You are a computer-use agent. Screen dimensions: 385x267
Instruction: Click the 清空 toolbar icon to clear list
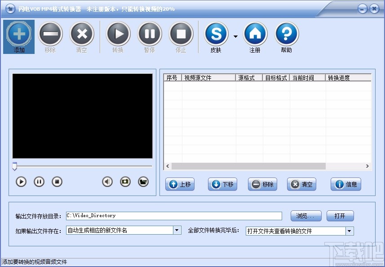click(x=82, y=36)
